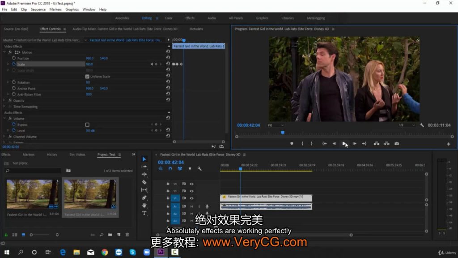Open the Graphics menu
458x258 pixels.
coord(72,9)
